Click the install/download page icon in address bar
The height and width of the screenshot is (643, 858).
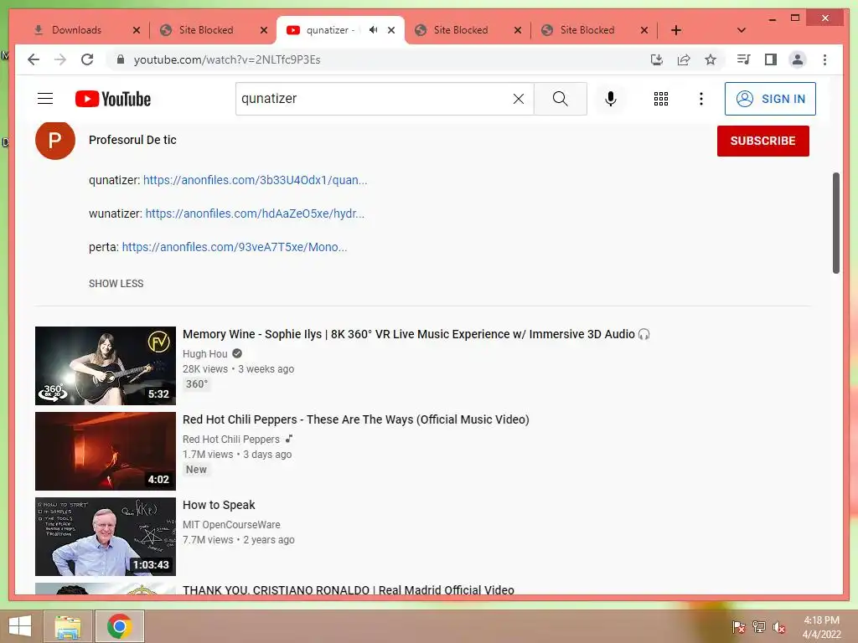(x=657, y=59)
